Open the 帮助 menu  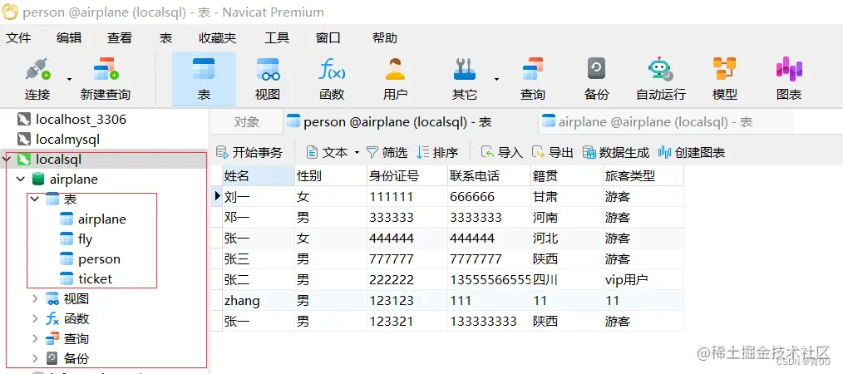click(385, 37)
